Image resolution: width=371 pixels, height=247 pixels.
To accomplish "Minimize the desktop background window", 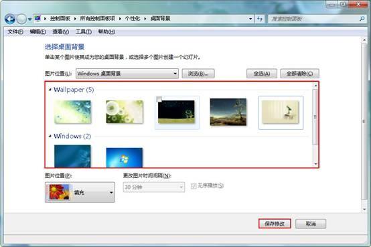I will 331,4.
